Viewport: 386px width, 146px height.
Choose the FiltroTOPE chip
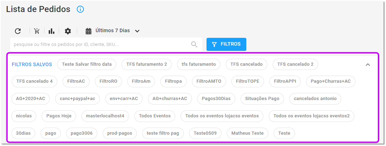click(x=247, y=81)
